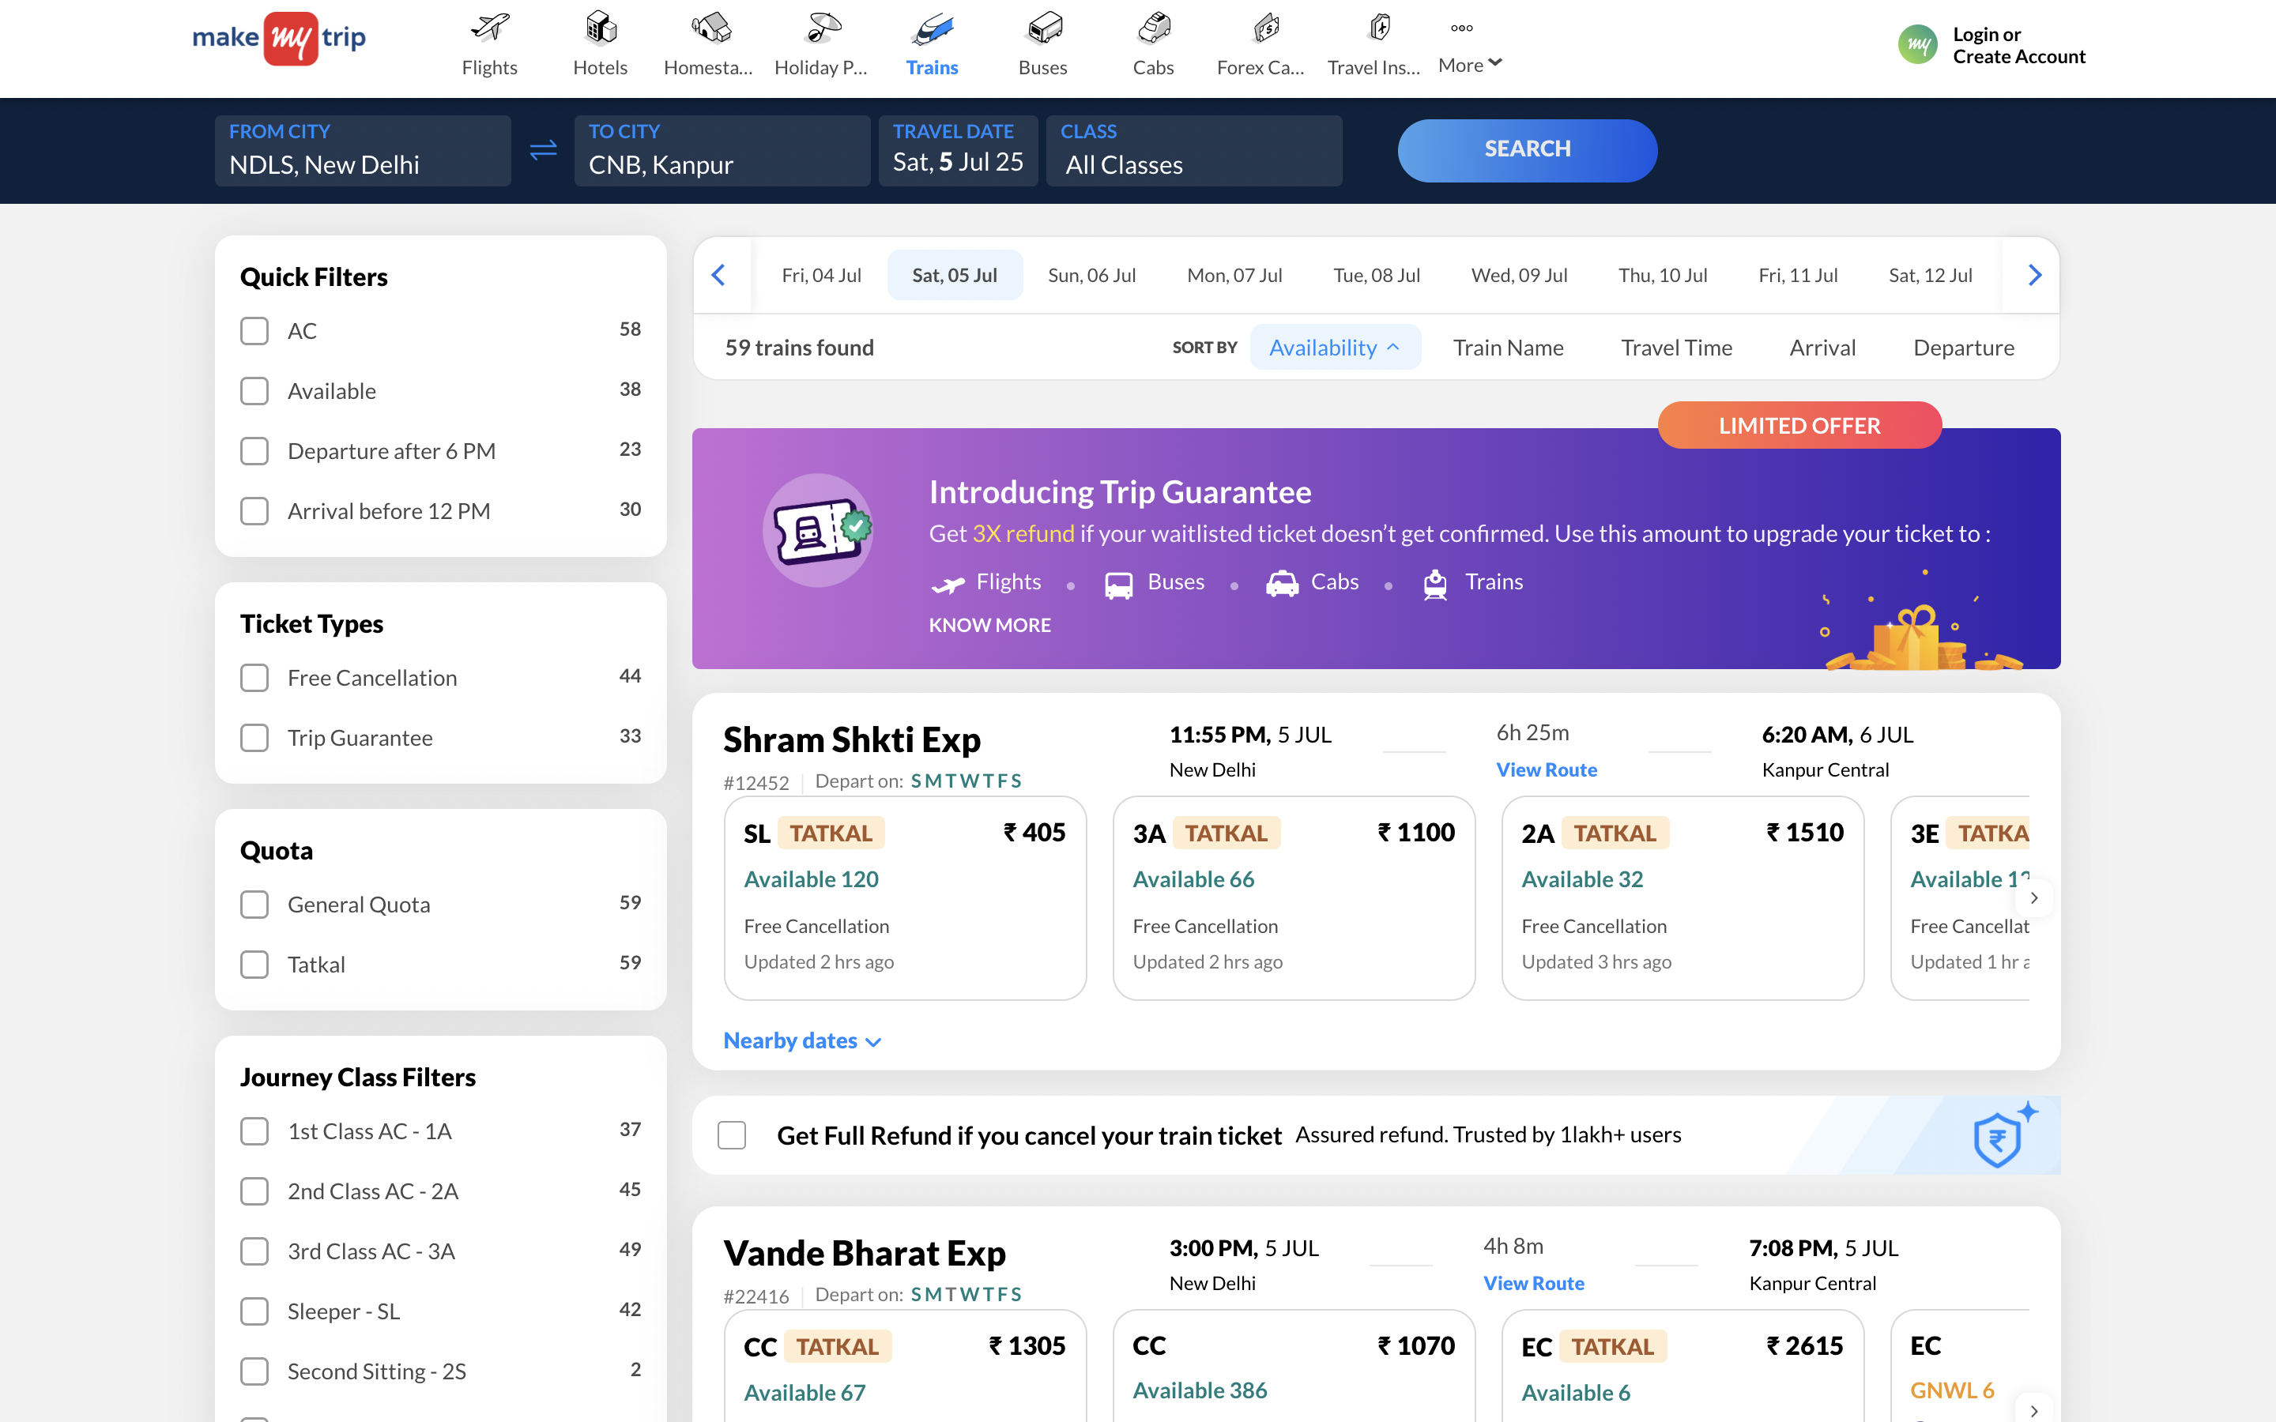The image size is (2276, 1422).
Task: Select EC Tatkal ₹2615 fare card
Action: click(1683, 1366)
